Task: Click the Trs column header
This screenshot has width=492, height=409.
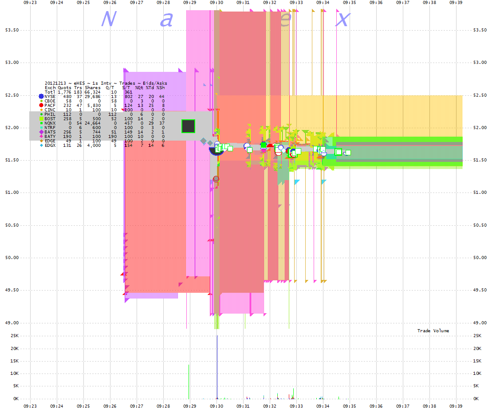Action: (x=78, y=88)
